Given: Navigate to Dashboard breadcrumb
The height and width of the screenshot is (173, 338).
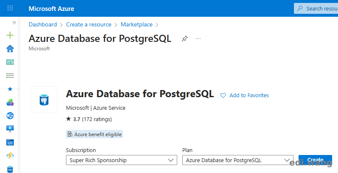Looking at the screenshot, I should (43, 25).
